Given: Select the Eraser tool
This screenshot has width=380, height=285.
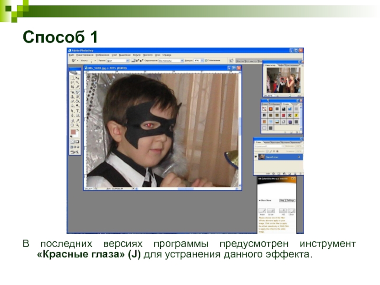Looking at the screenshot, I should 72,101.
